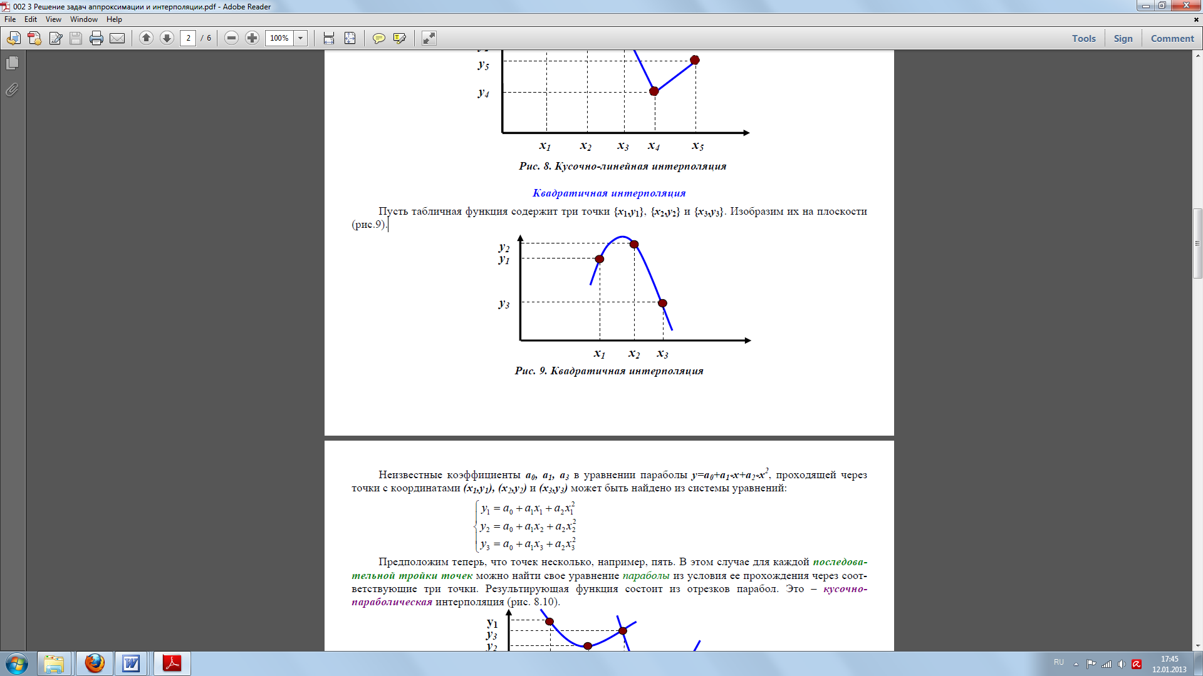The height and width of the screenshot is (676, 1203).
Task: Click the Open file toolbar icon
Action: point(13,38)
